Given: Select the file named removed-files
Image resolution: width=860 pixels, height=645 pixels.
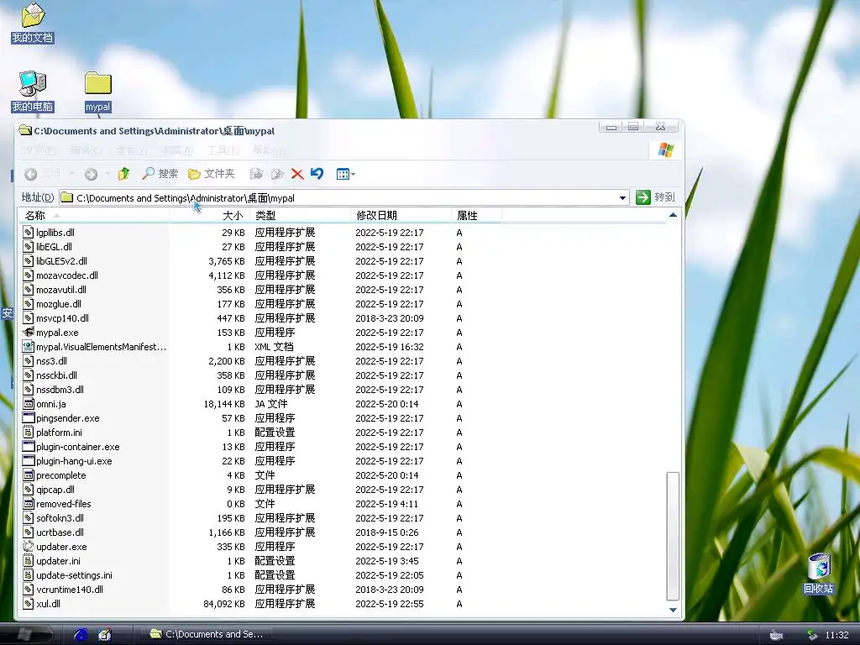Looking at the screenshot, I should (x=64, y=504).
